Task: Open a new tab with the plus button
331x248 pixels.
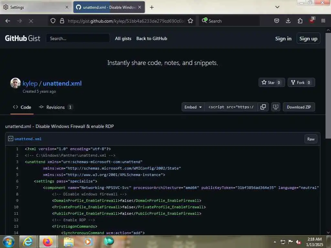Action: [152, 7]
